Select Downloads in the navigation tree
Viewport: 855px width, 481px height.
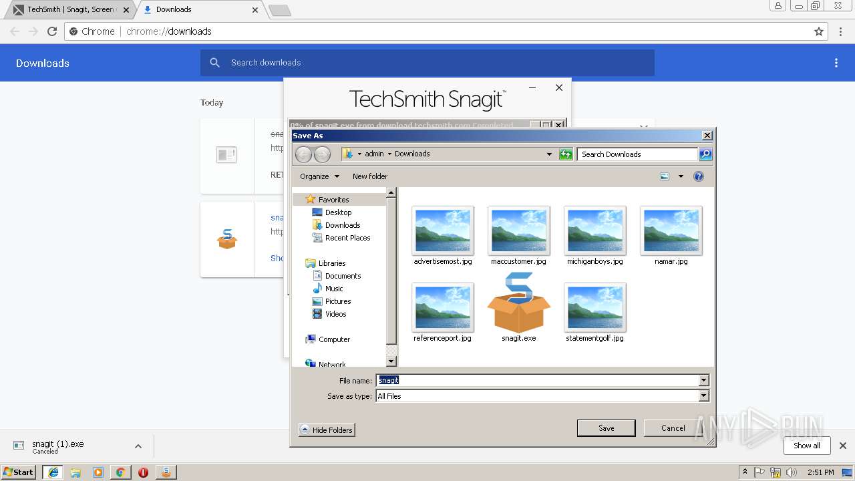[343, 225]
